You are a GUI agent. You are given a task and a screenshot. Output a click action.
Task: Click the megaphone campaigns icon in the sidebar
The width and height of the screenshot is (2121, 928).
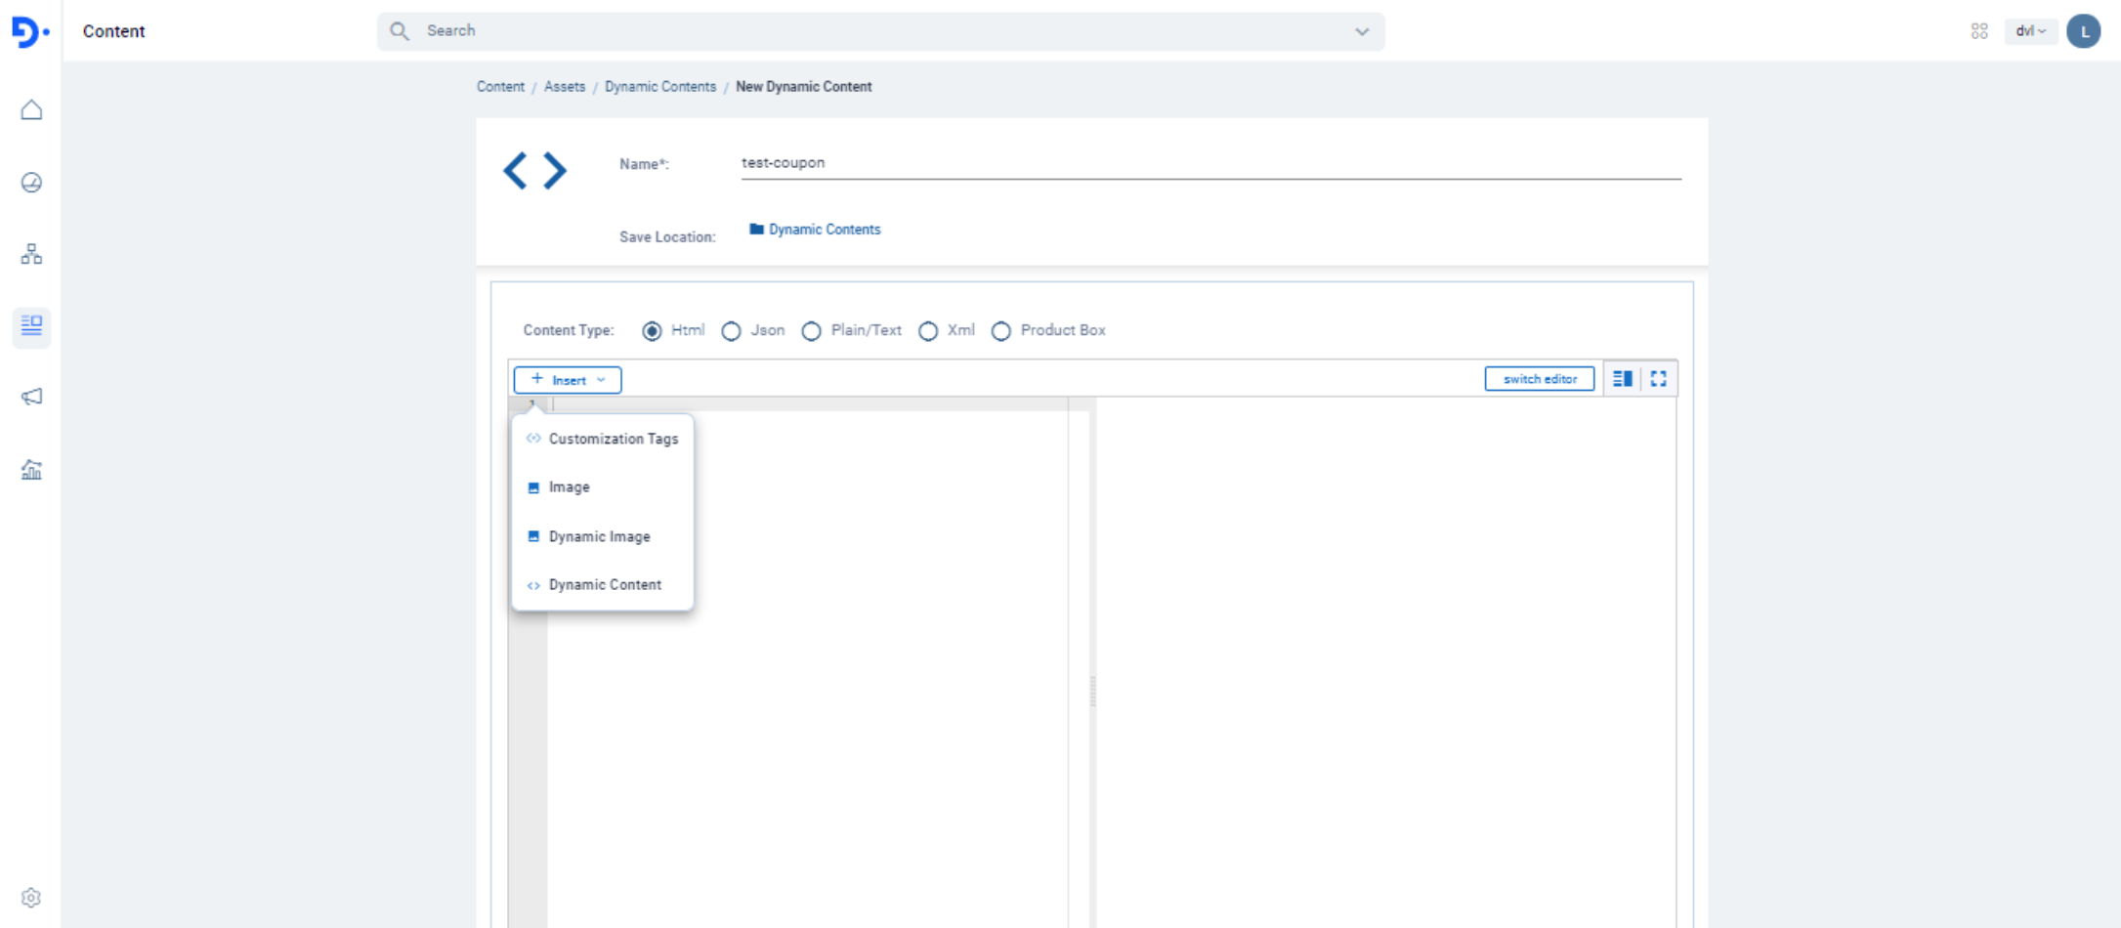(x=31, y=397)
